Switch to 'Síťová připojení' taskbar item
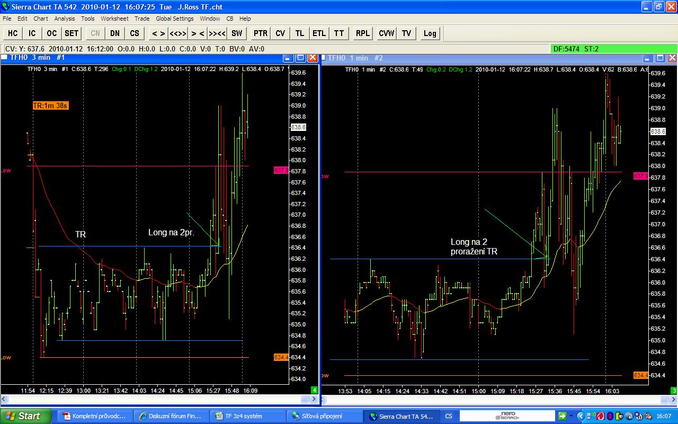 pos(324,416)
